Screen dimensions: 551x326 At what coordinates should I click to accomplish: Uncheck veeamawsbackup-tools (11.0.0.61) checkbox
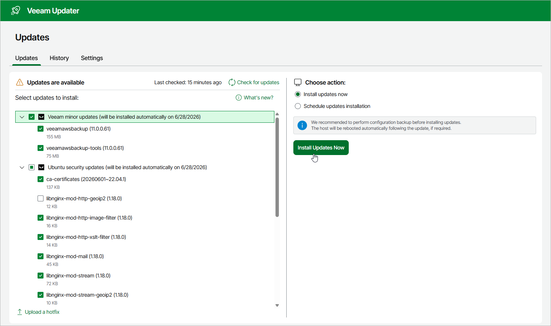tap(41, 148)
